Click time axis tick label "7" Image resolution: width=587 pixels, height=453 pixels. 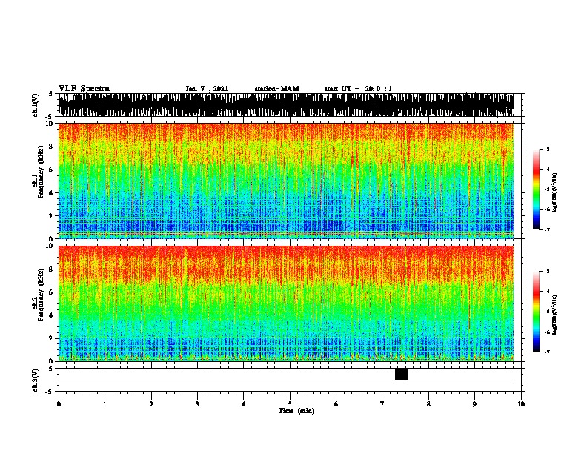point(382,403)
